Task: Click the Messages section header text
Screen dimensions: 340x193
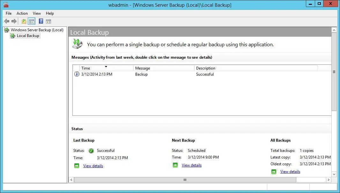Action: pos(142,57)
